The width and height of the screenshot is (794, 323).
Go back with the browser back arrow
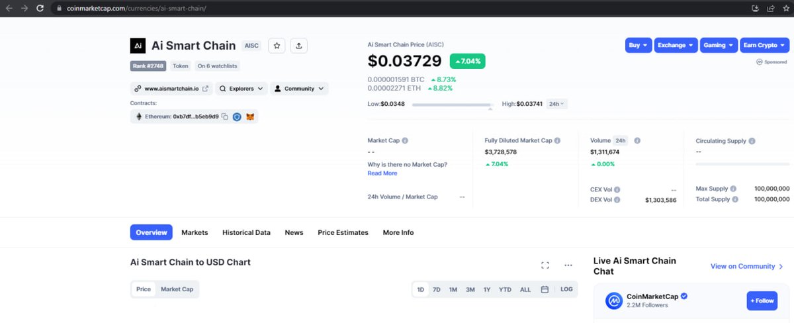coord(9,8)
